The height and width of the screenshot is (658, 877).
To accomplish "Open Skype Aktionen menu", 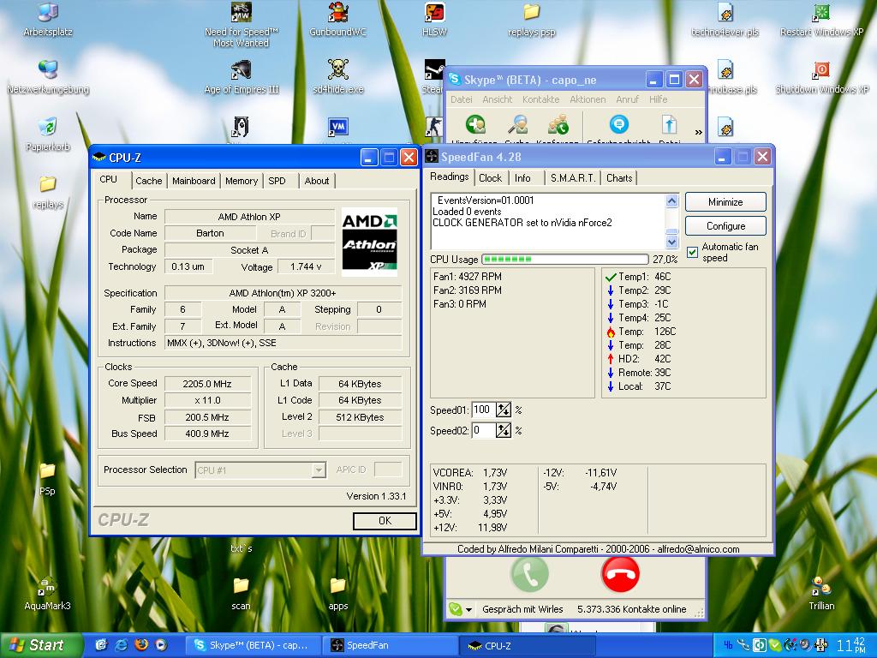I will (588, 99).
